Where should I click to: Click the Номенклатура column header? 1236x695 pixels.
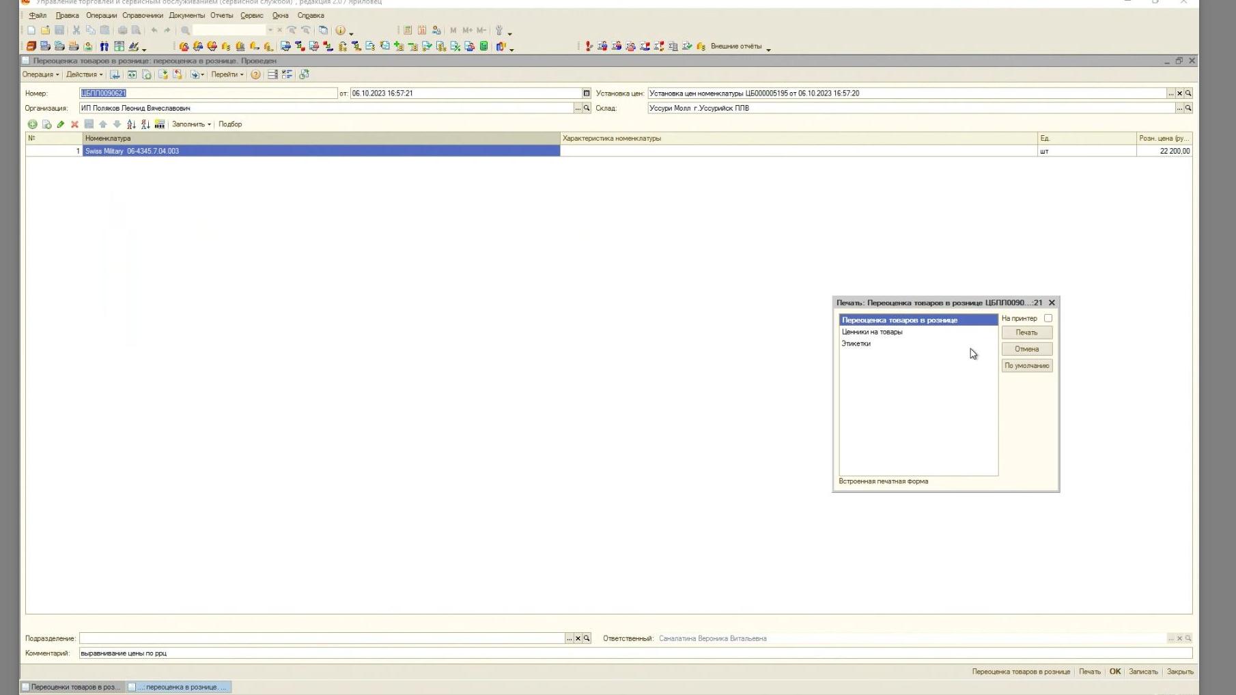coord(321,138)
